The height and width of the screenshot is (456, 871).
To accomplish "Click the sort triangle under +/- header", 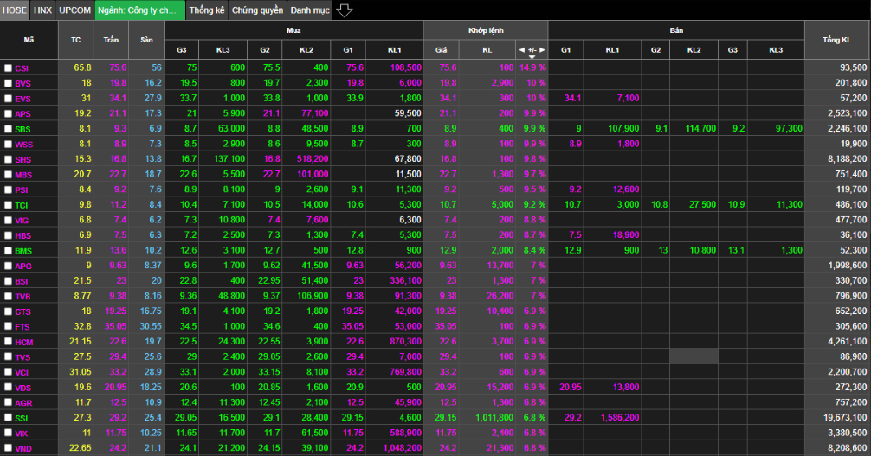I will pos(532,57).
